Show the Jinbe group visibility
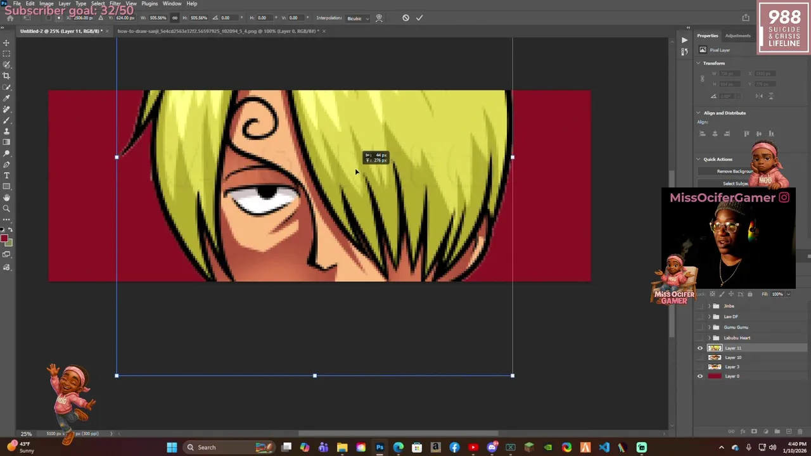This screenshot has width=811, height=456. tap(700, 306)
